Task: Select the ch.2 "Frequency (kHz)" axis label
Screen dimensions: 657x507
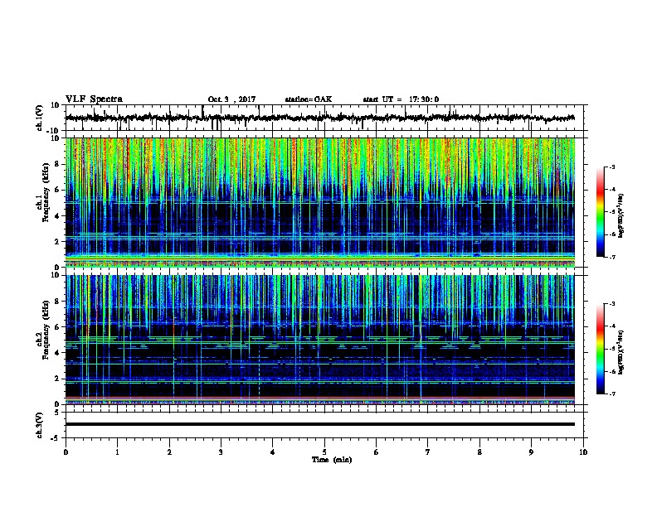Action: (x=46, y=330)
